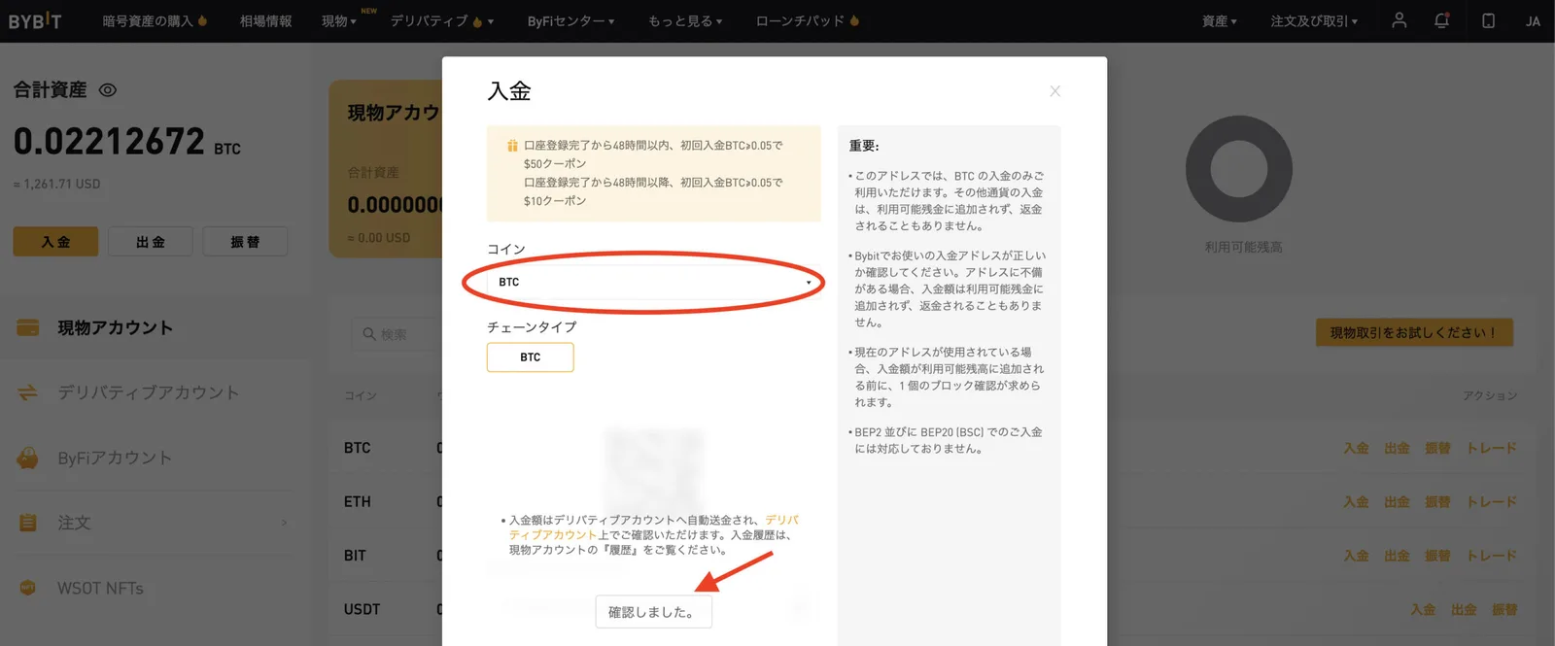Click the Bybit logo

click(x=35, y=20)
